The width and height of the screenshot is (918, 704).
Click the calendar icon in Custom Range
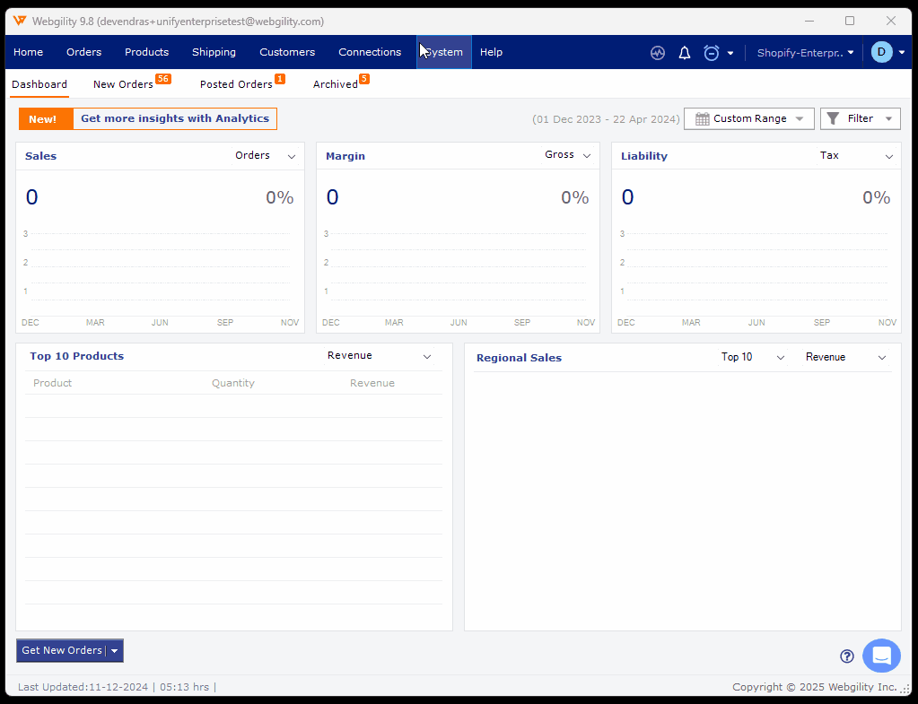point(703,118)
